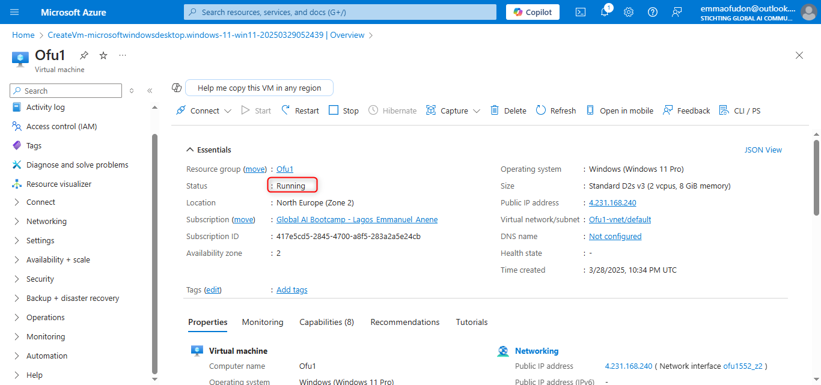
Task: Expand Backup + disaster recovery group
Action: point(73,299)
